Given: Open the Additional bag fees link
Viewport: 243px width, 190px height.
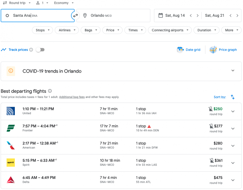Looking at the screenshot, I should click(x=72, y=97).
